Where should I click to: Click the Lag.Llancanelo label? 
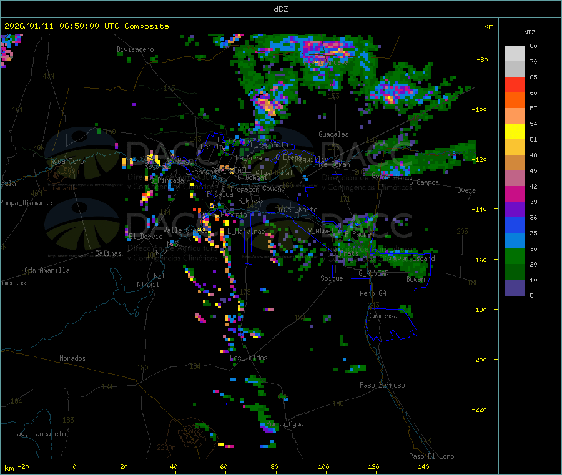click(x=39, y=434)
